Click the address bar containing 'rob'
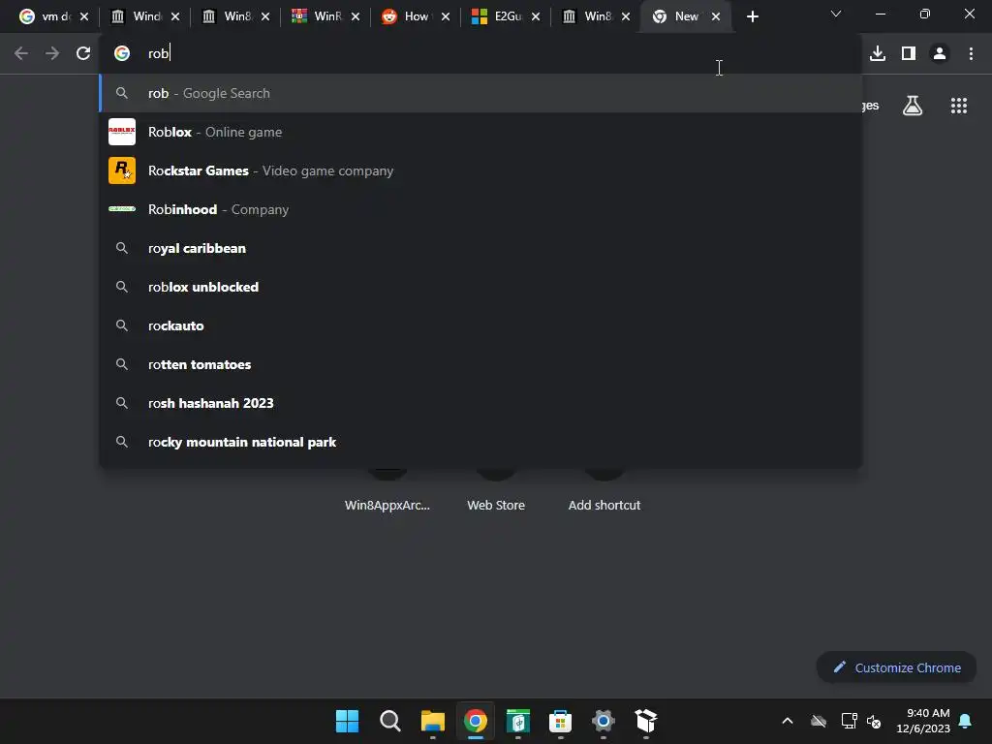Viewport: 992px width, 744px height. pos(480,53)
